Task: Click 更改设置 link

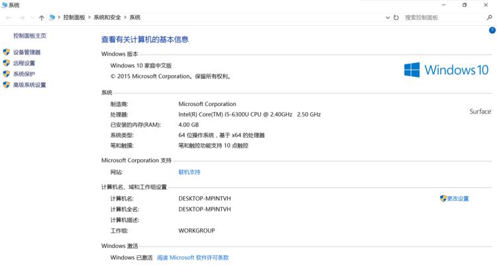Action: [458, 199]
